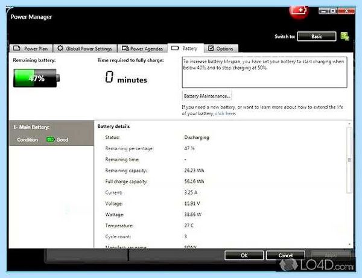Click the '27 C' temperature value
Viewport: 362px width, 278px height.
point(189,226)
